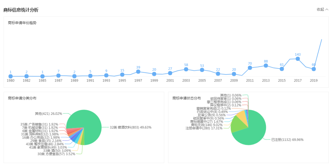Click the 已注册(1132) 69.96% label

click(287, 140)
